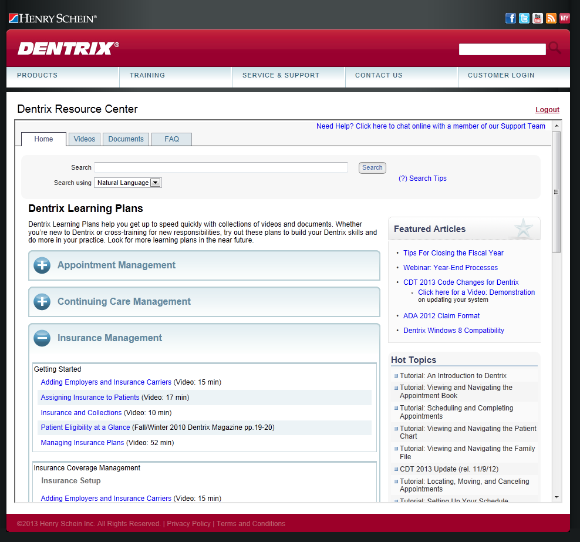Select the Home tab
Image resolution: width=580 pixels, height=542 pixels.
coord(43,139)
